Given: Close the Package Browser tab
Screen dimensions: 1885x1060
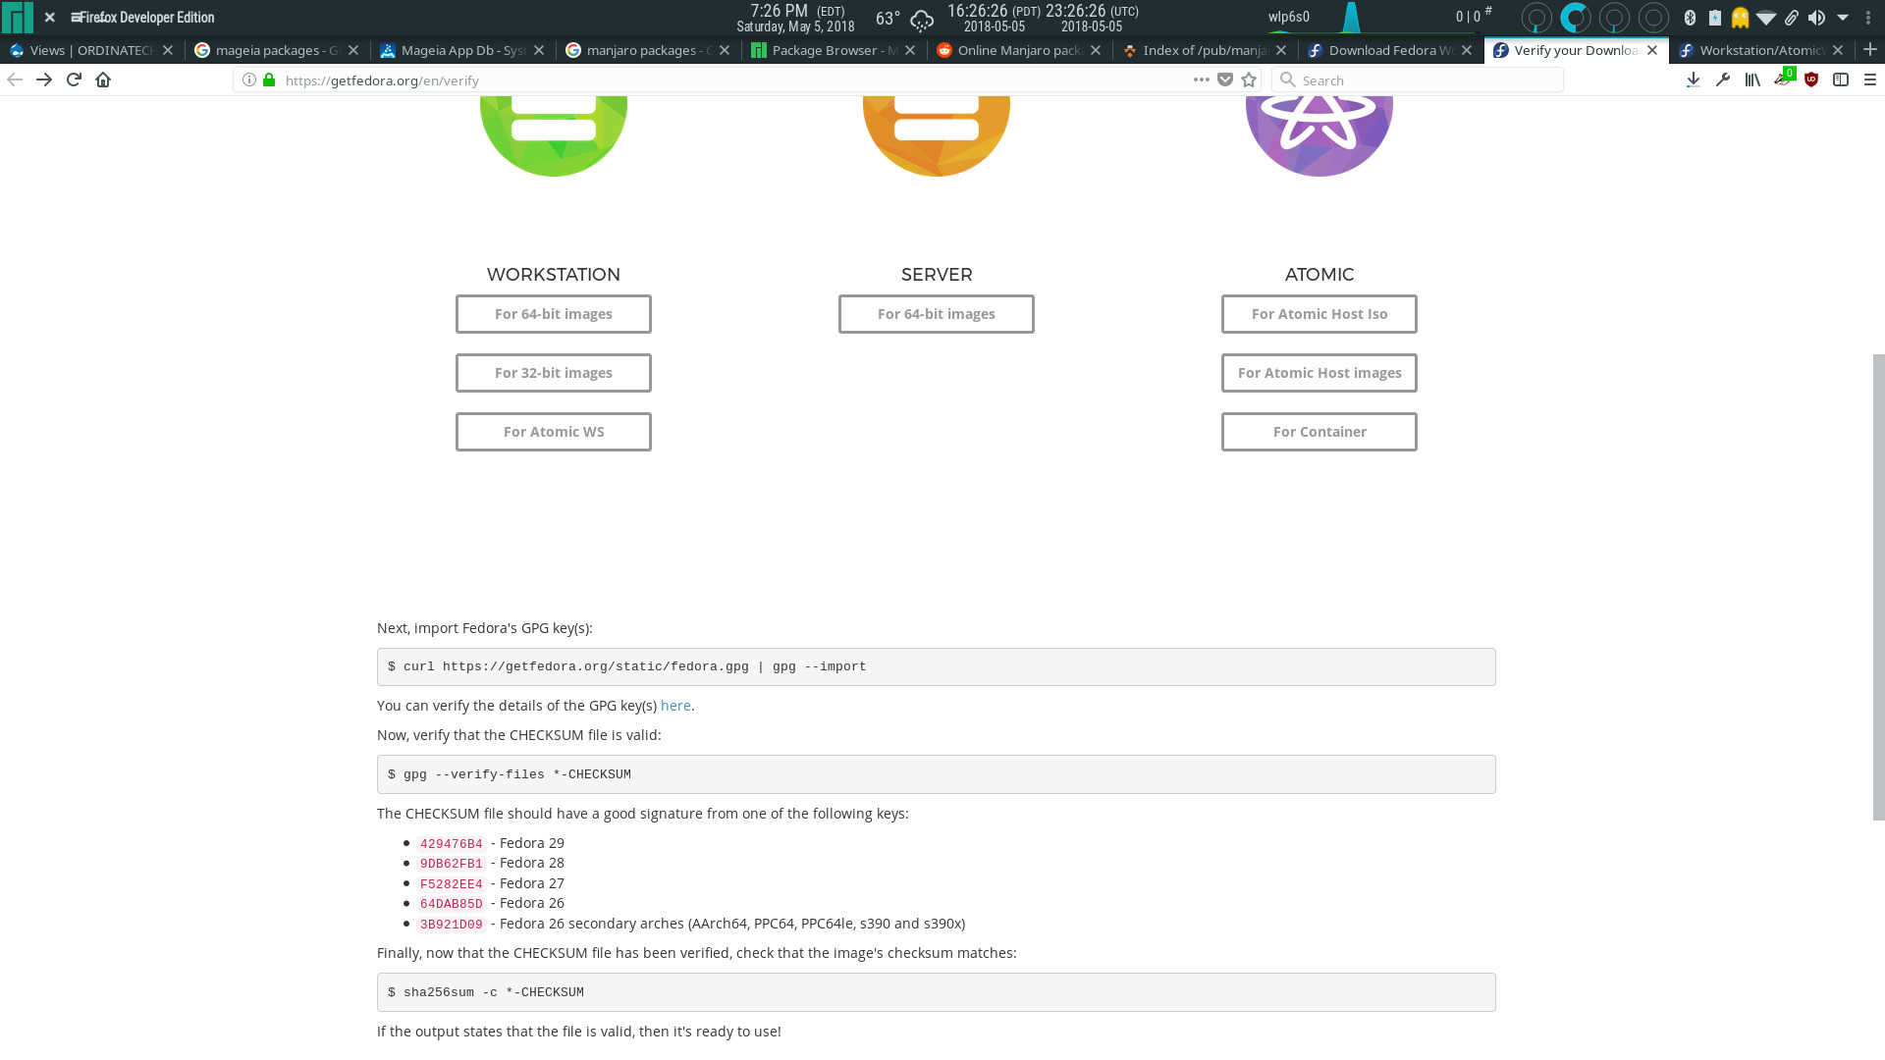Looking at the screenshot, I should [910, 50].
